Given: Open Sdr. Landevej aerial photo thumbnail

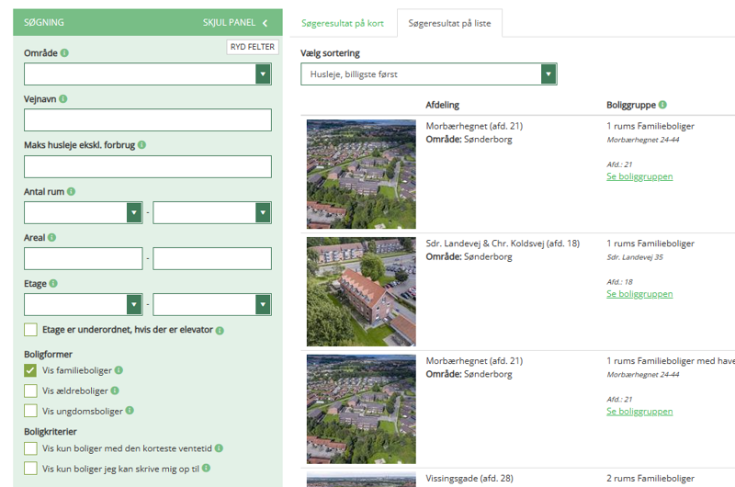Looking at the screenshot, I should point(361,291).
